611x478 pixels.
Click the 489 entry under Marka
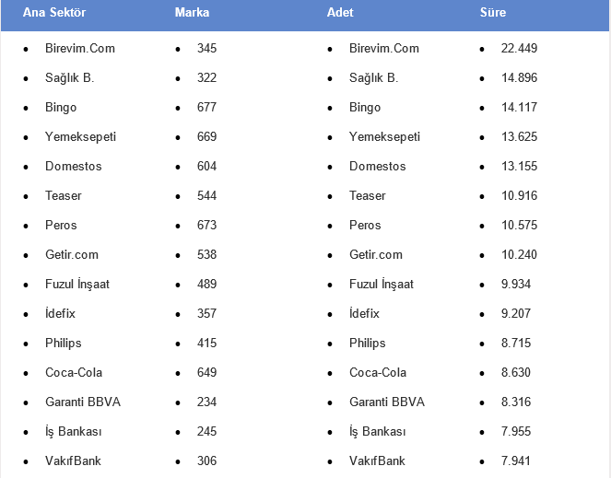tap(206, 284)
